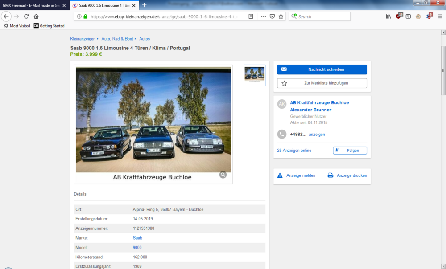Click the printer icon
Screen dimensions: 446x269
330,175
